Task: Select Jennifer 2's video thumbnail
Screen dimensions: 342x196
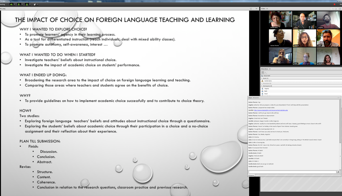Action: point(328,56)
